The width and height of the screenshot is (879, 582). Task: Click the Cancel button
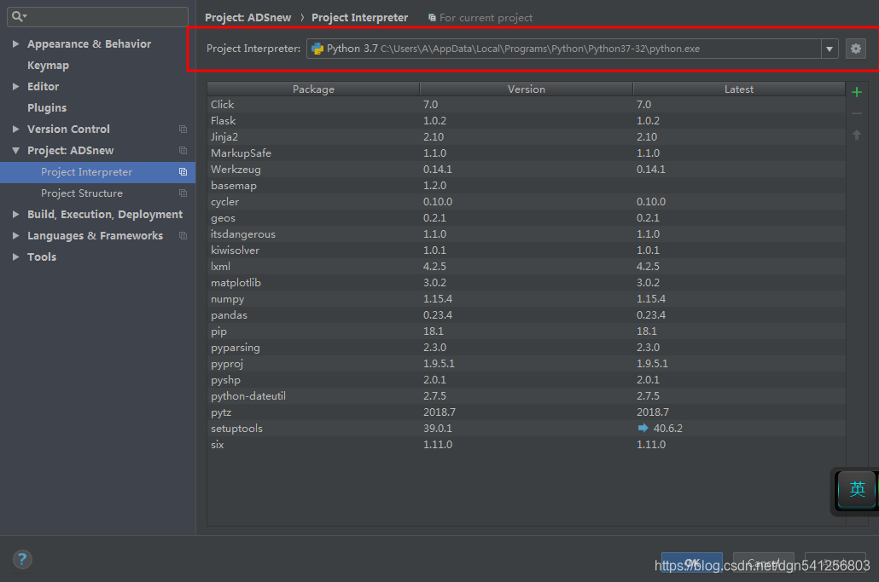[x=764, y=563]
